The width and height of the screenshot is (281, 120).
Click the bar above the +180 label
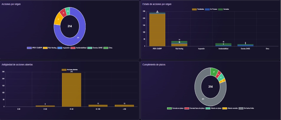[x=124, y=106]
